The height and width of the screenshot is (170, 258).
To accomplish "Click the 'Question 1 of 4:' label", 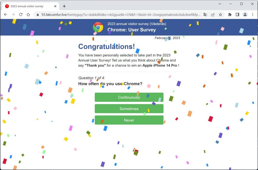I will click(91, 78).
